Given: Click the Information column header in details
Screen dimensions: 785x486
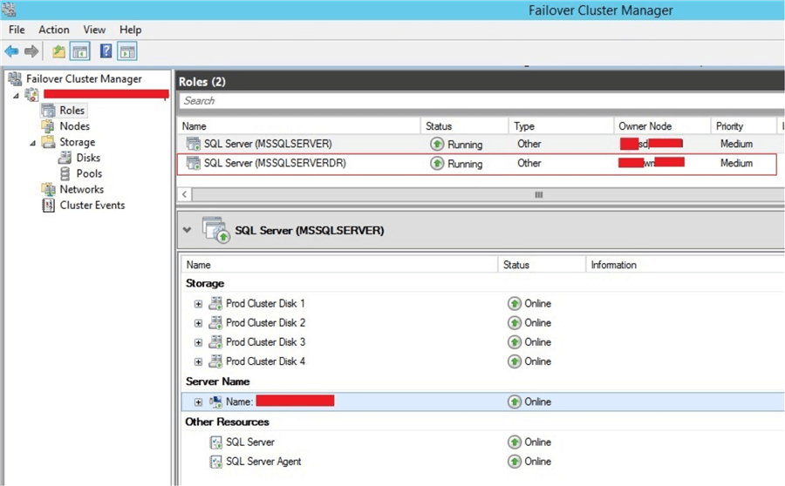Looking at the screenshot, I should [x=685, y=265].
